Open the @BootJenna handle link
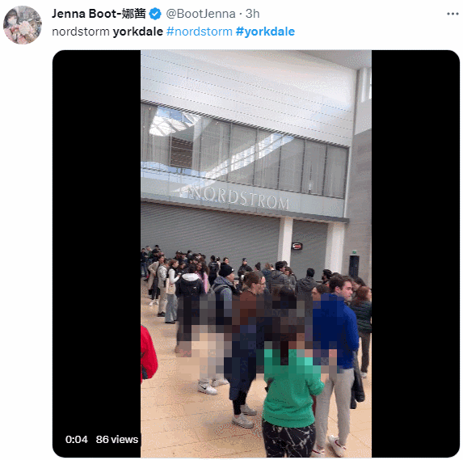 click(200, 14)
